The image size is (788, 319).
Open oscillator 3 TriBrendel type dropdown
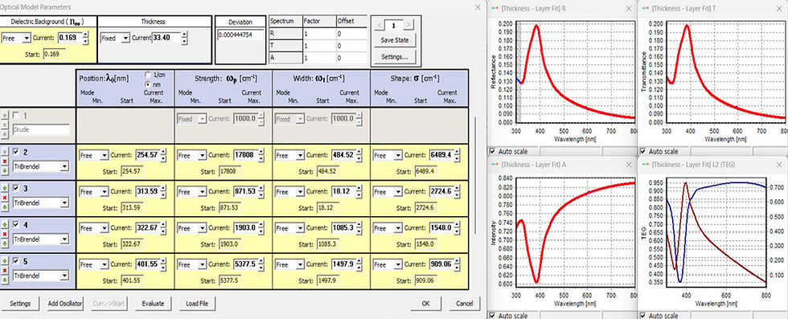pos(41,203)
